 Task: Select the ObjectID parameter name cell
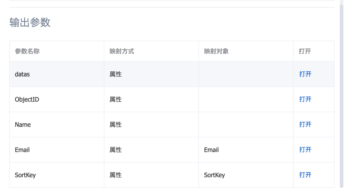(27, 100)
